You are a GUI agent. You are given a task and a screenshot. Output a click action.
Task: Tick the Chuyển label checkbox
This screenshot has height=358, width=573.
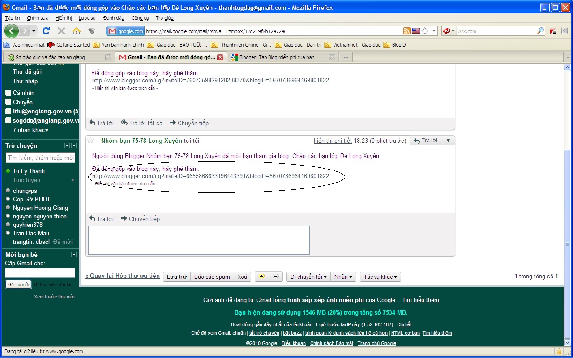tap(8, 102)
